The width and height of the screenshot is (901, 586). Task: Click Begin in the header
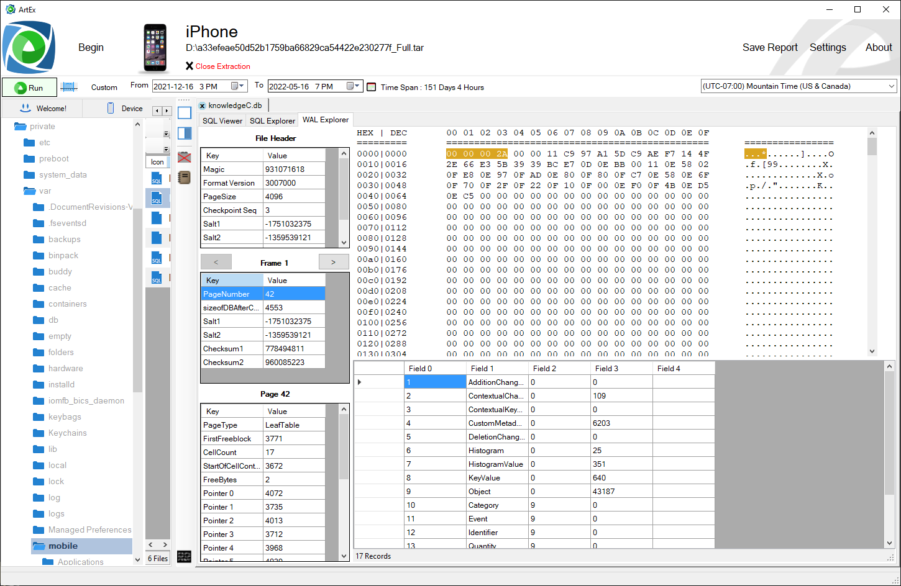[x=91, y=48]
